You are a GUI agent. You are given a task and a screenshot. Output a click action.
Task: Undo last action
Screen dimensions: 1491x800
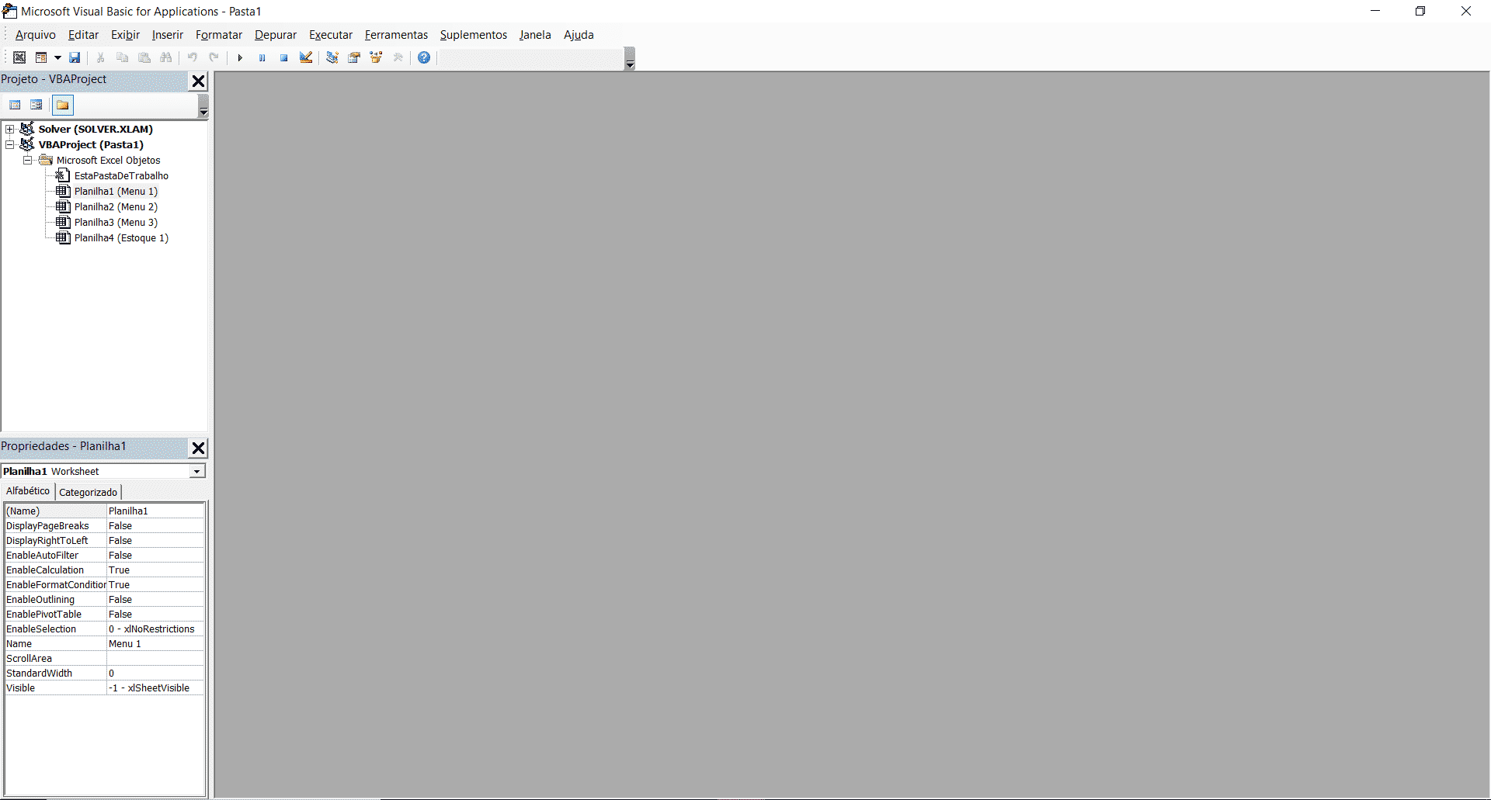(192, 57)
